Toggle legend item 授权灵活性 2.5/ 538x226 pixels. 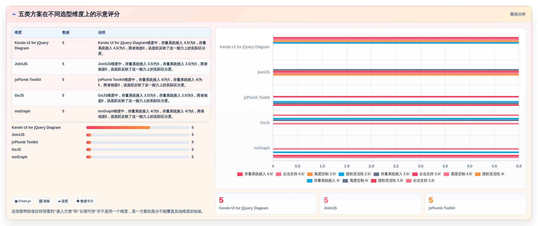(x=355, y=174)
